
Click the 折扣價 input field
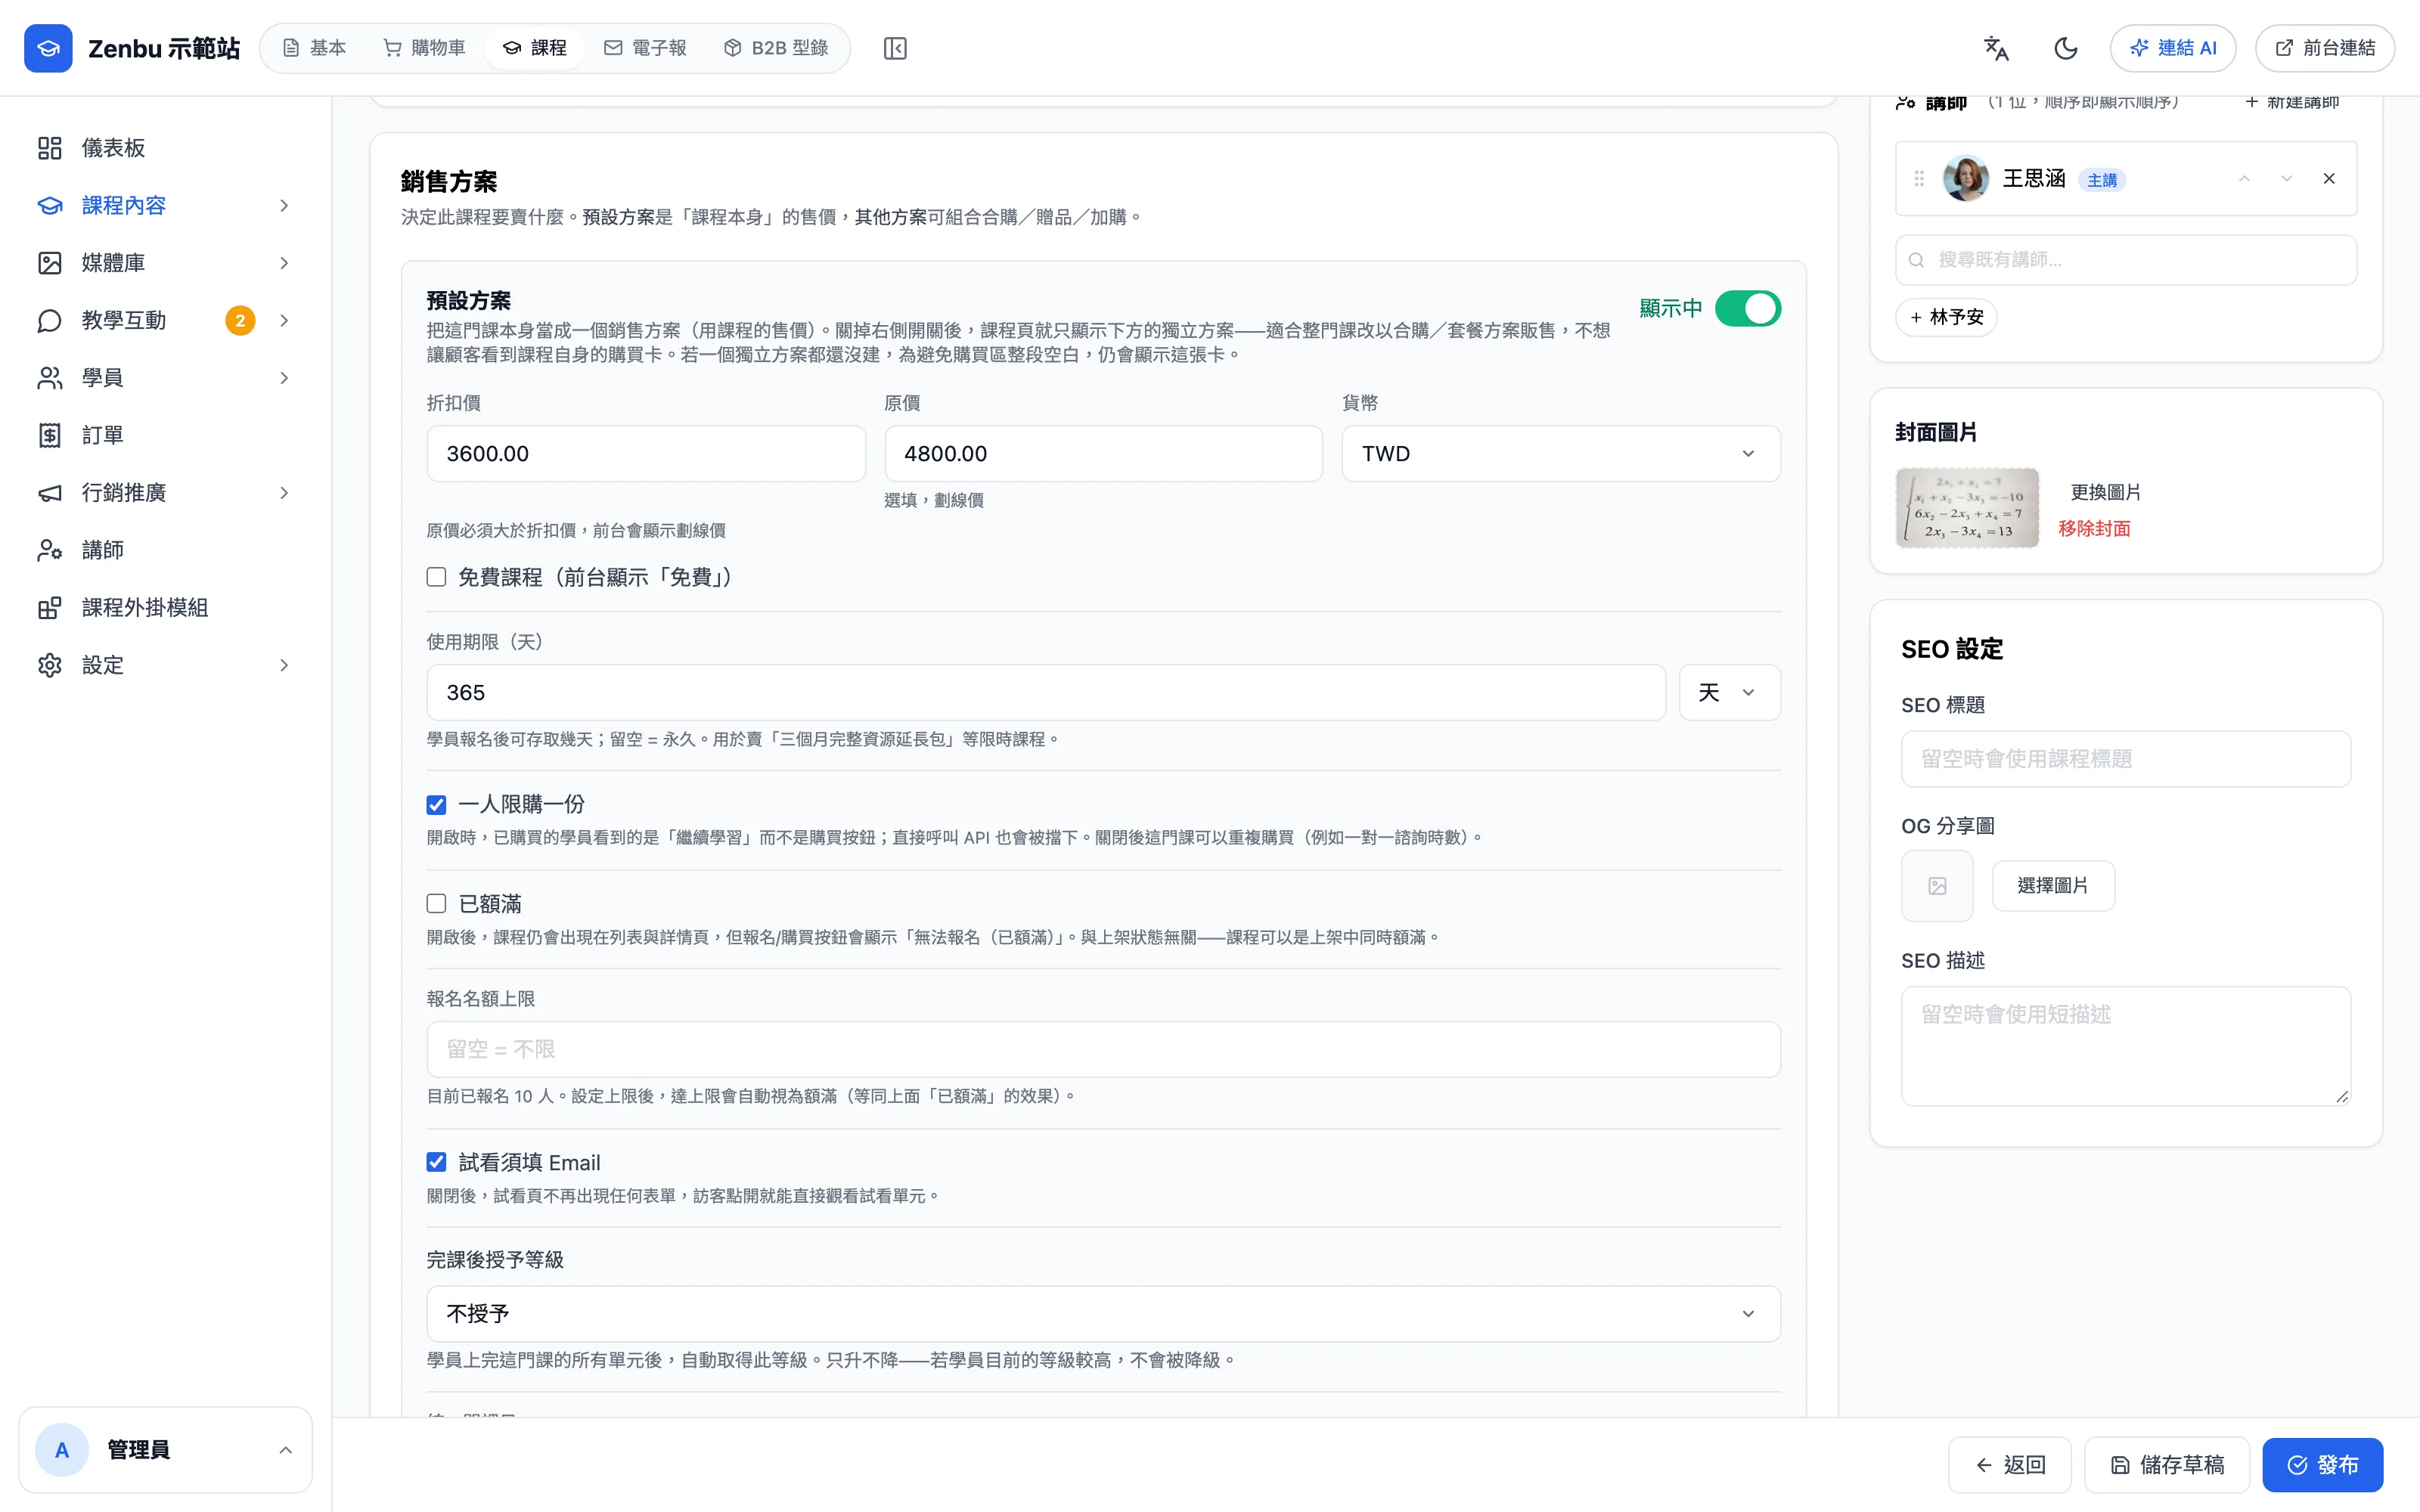click(x=646, y=454)
